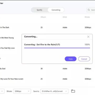This screenshot has height=95, width=95.
Task: Expand the leftmost bottom format dropdown
Action: 2,91
